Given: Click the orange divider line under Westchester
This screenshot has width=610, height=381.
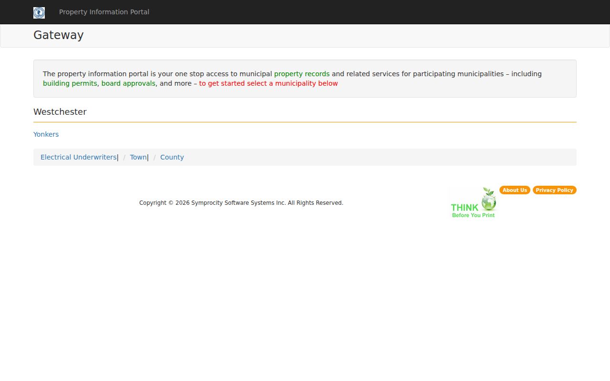Looking at the screenshot, I should 305,122.
